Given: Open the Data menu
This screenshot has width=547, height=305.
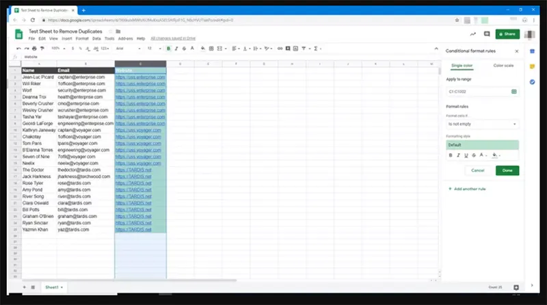Looking at the screenshot, I should 96,38.
